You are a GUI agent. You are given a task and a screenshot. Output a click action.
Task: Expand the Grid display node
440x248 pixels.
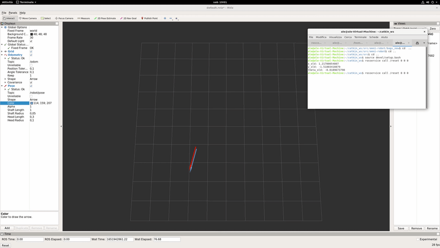(x=2, y=52)
